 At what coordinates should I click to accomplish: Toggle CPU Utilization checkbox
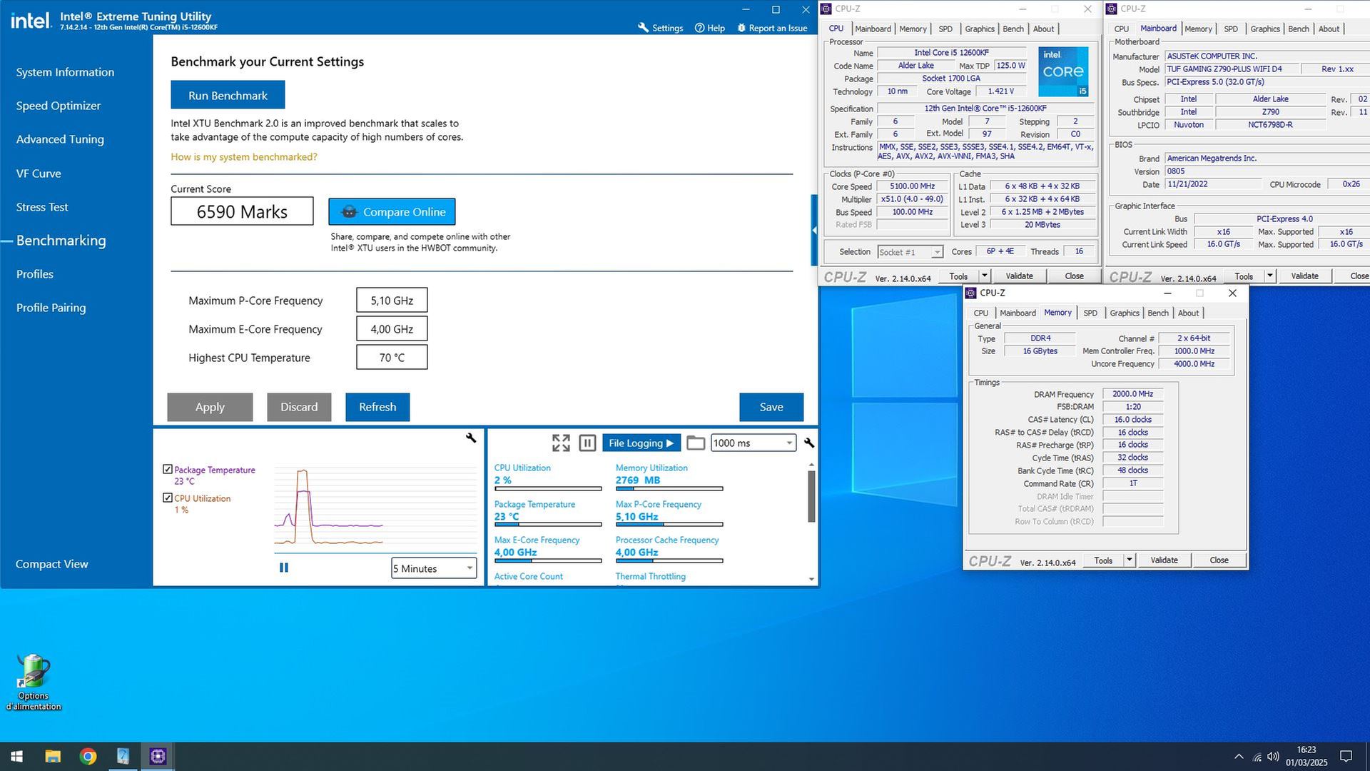(168, 498)
